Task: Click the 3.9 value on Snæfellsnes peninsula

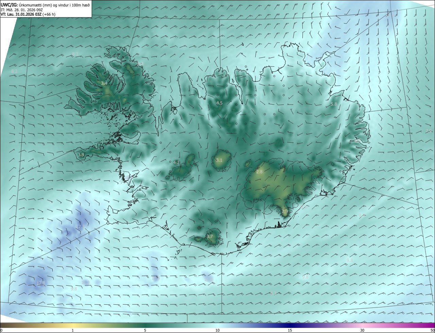Action: [x=81, y=155]
